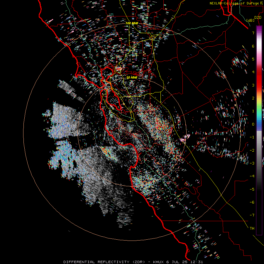The width and height of the screenshot is (264, 264).
Task: Click the 0 tick label on the color scale
Action: pyautogui.click(x=253, y=124)
